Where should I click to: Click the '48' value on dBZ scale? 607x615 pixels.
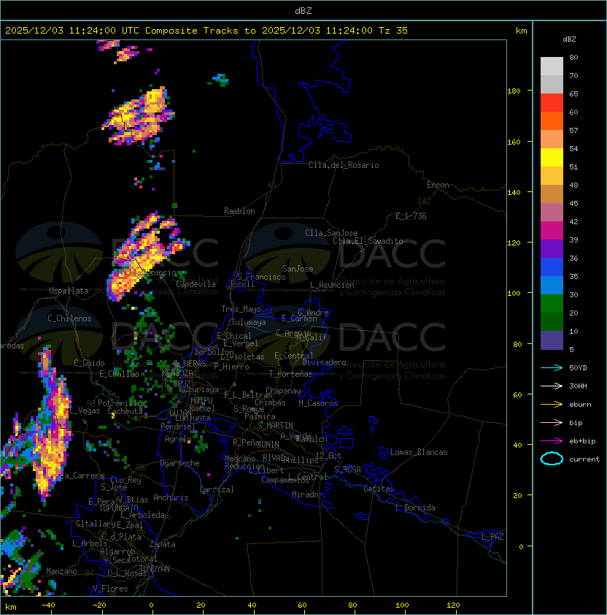click(573, 185)
